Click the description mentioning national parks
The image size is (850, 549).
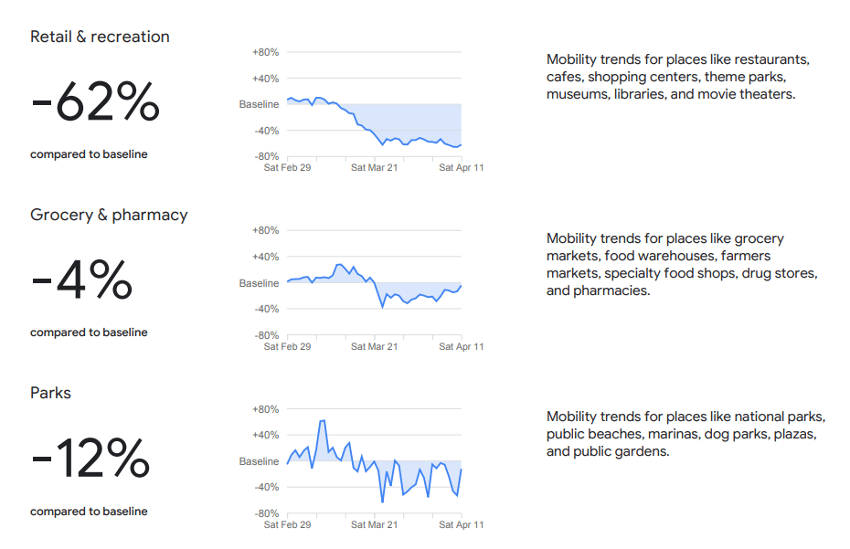[685, 434]
